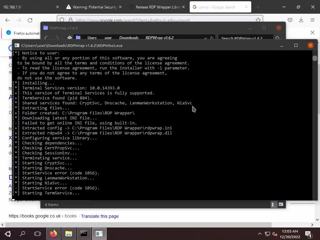Click the 6 items status text
320x240 pixels.
click(x=52, y=204)
